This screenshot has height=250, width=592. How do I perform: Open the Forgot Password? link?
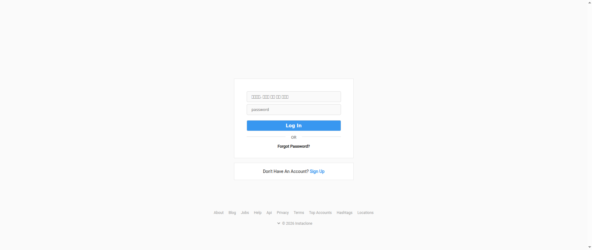point(294,146)
